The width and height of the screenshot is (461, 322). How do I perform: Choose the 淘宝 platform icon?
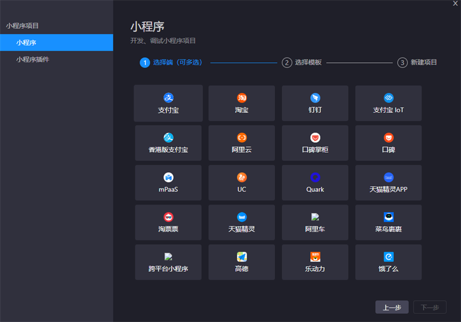pos(241,98)
